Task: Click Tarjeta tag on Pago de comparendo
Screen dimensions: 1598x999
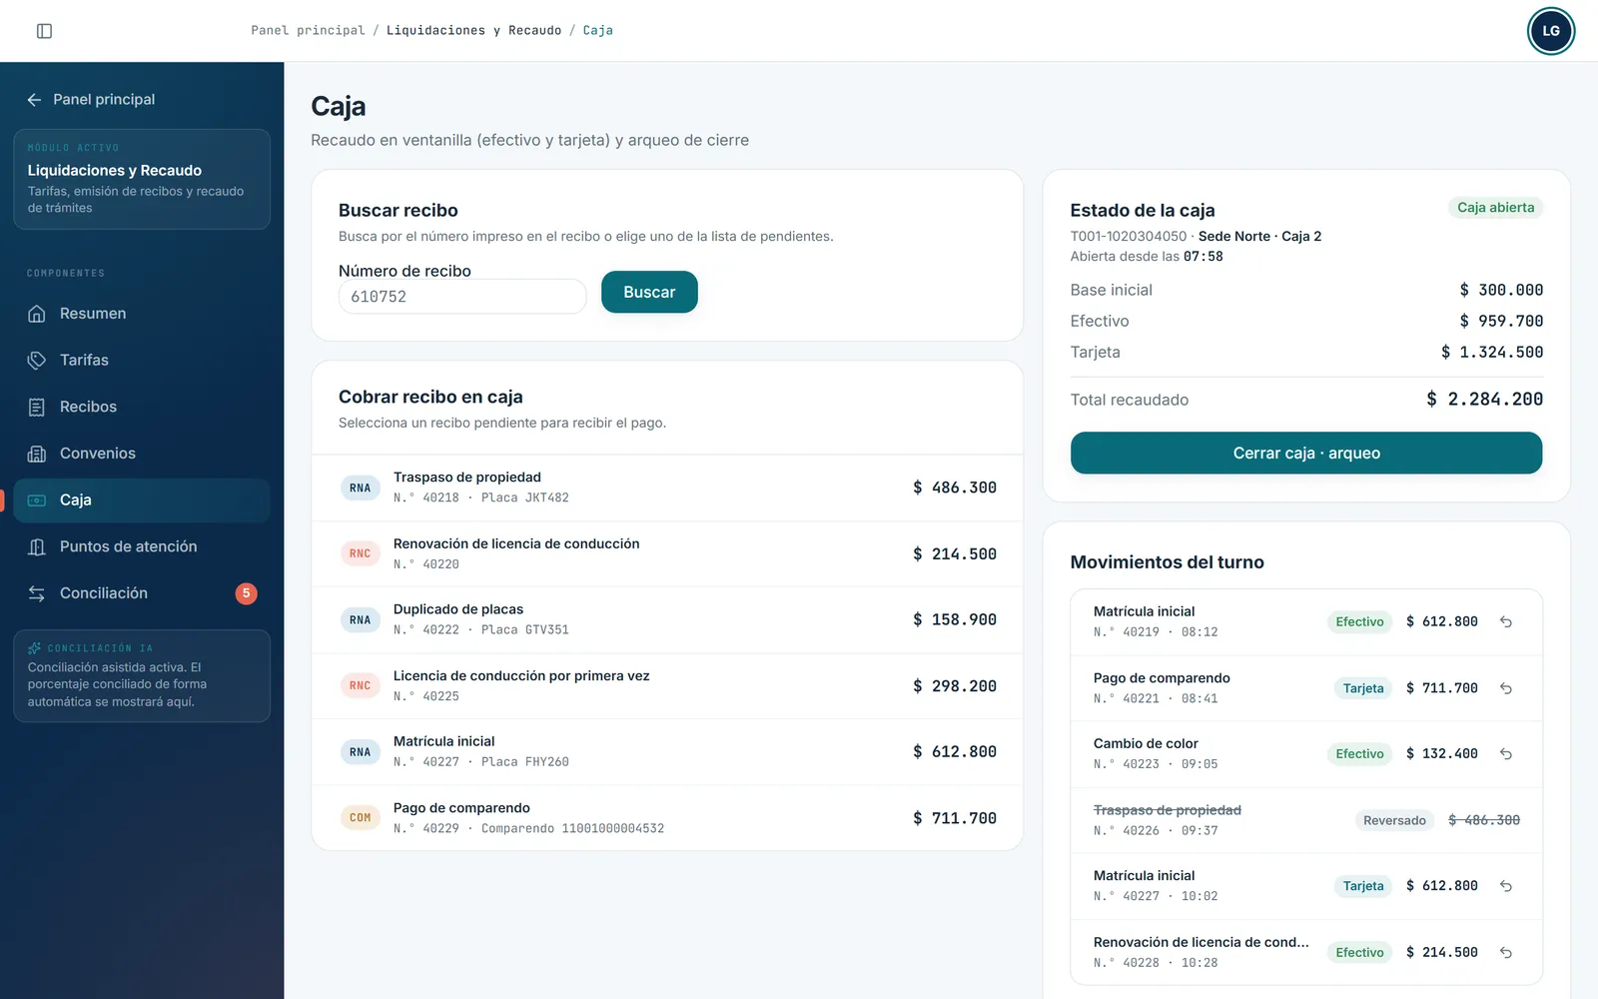Action: (1363, 688)
